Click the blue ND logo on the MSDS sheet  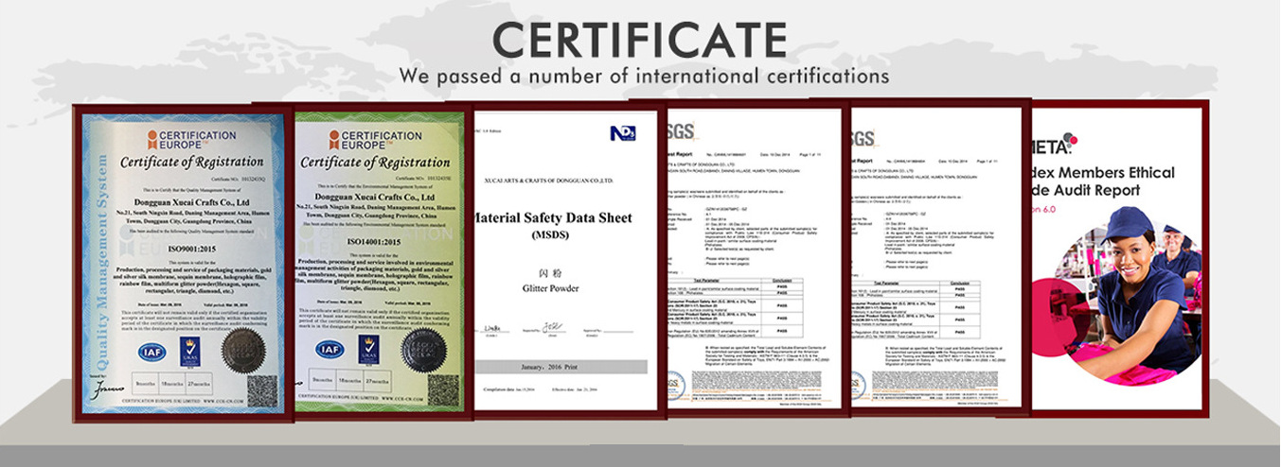click(x=622, y=133)
